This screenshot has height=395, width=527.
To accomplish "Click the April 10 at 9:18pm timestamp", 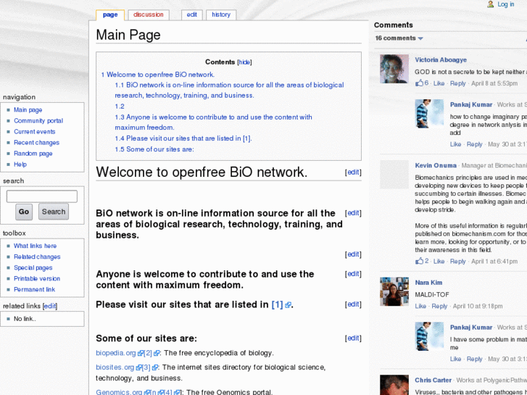I will [478, 307].
